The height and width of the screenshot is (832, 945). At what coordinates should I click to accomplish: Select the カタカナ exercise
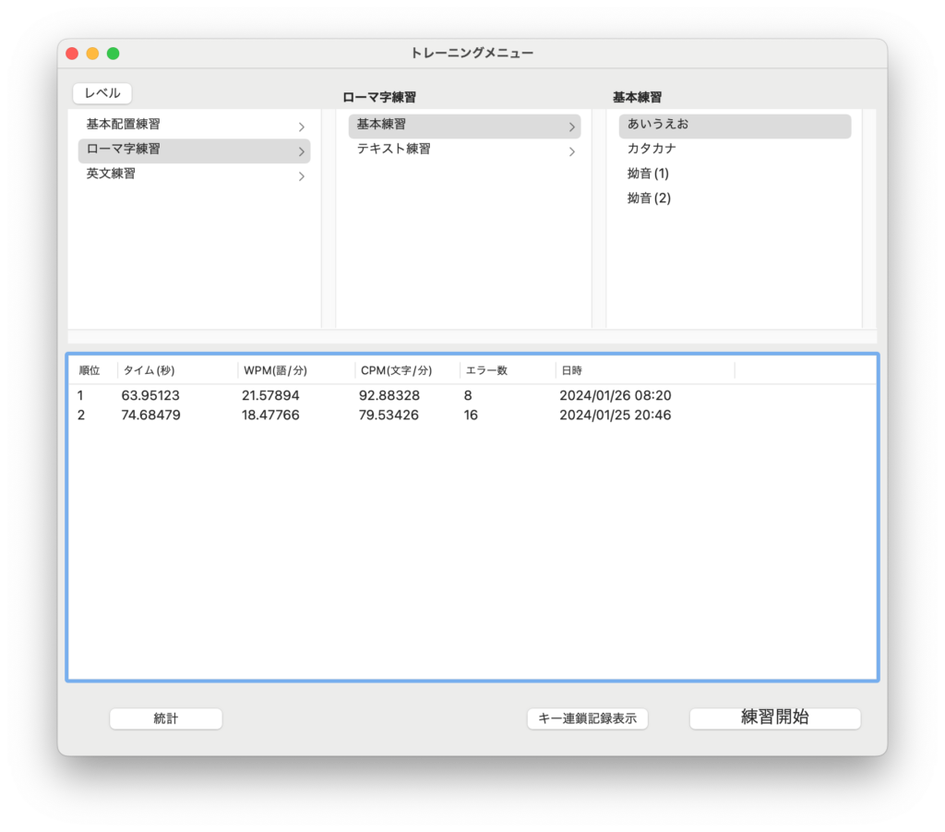[x=652, y=150]
